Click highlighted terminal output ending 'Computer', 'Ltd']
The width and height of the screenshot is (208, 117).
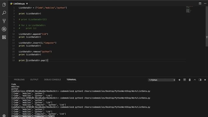pos(33,116)
